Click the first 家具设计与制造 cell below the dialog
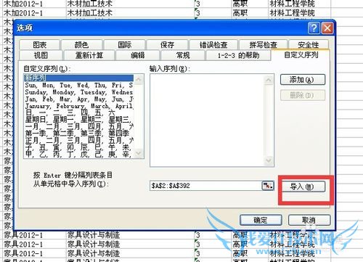Image resolution: width=363 pixels, height=262 pixels. [x=130, y=234]
